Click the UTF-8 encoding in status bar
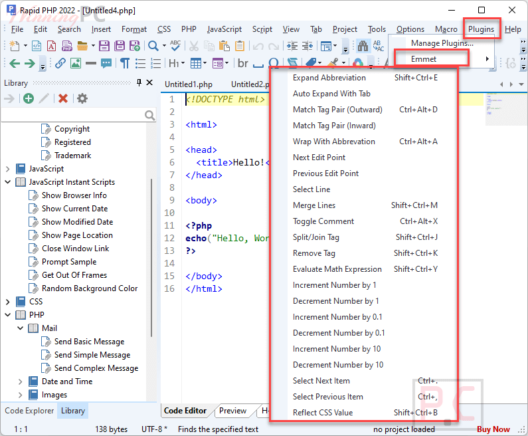 [154, 429]
